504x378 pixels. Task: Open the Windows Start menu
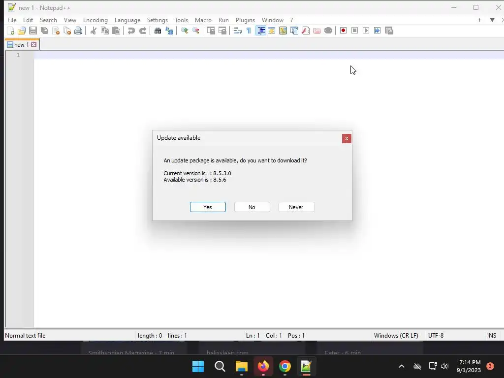pos(198,366)
